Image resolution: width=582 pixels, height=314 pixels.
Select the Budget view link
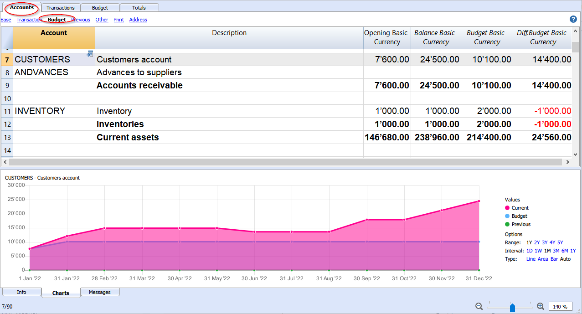[57, 20]
